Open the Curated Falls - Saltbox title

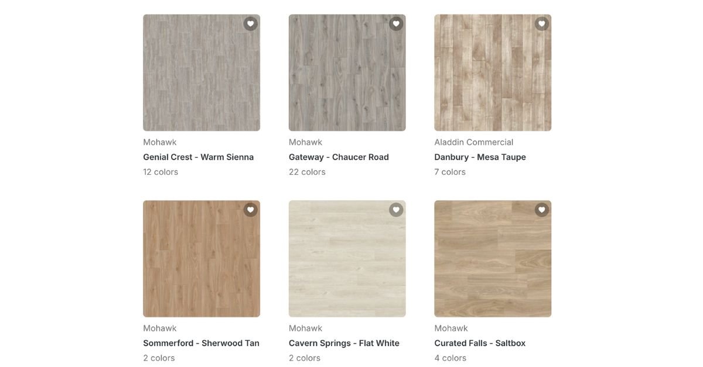click(480, 343)
